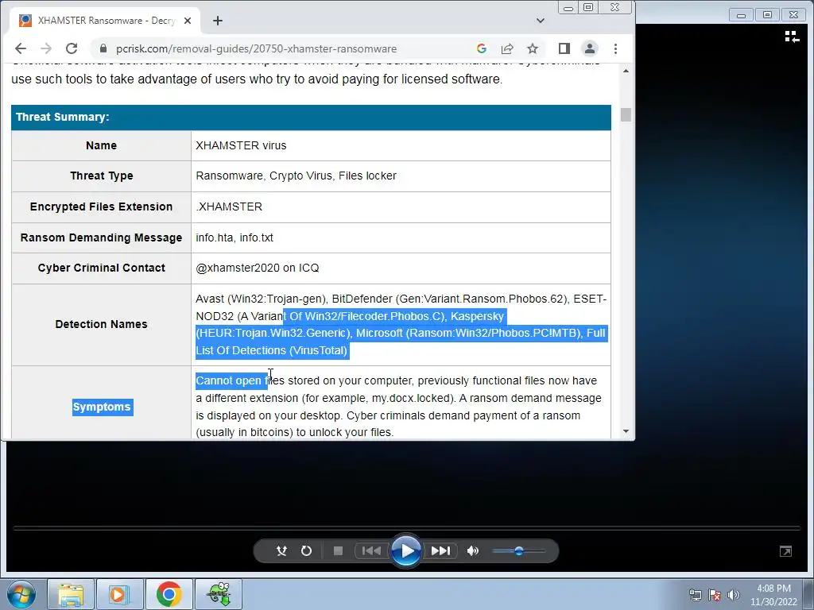Adjust the media player volume slider
Screen dimensions: 814x610
click(x=518, y=551)
